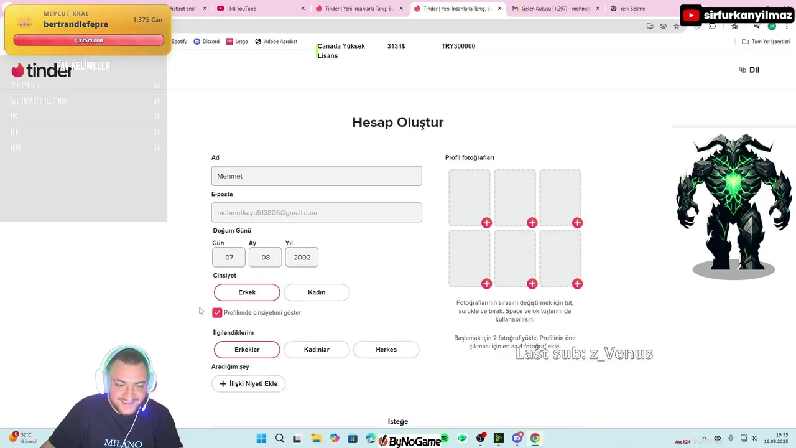Add photo via top-right slot plus icon
This screenshot has height=448, width=796.
point(577,223)
